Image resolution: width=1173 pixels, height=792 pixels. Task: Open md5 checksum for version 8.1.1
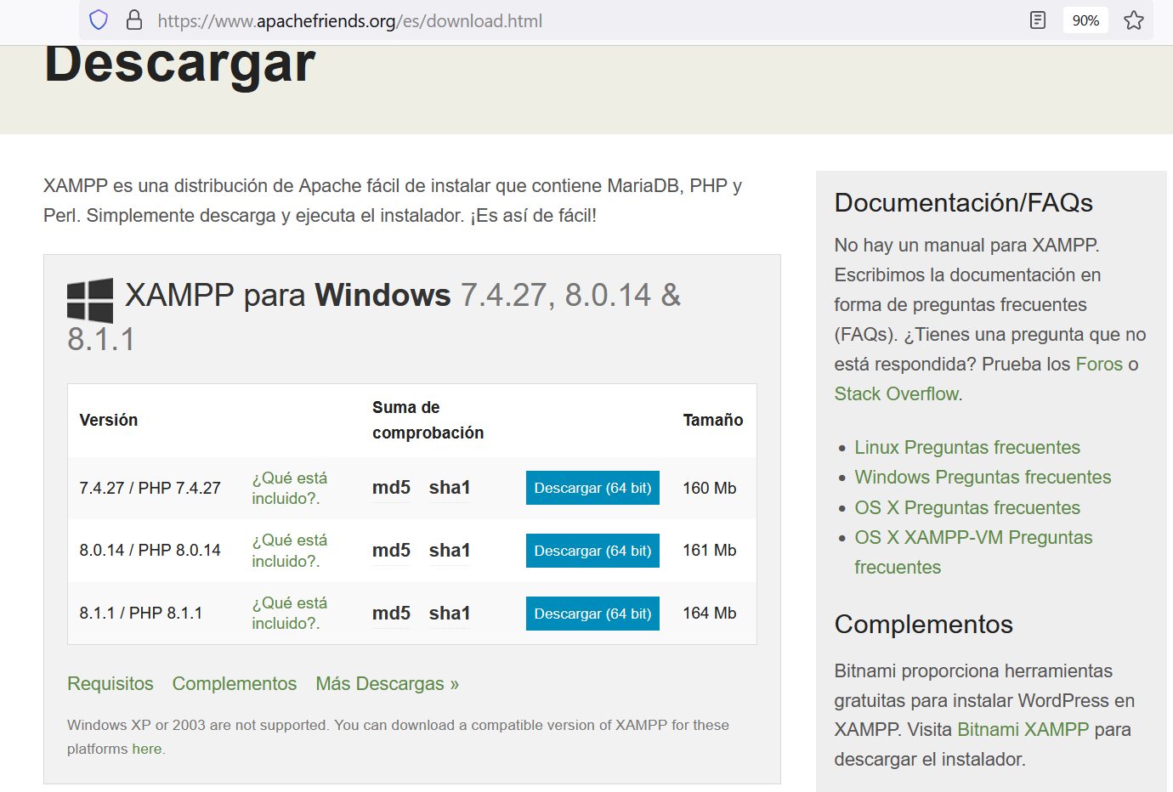[x=391, y=614]
